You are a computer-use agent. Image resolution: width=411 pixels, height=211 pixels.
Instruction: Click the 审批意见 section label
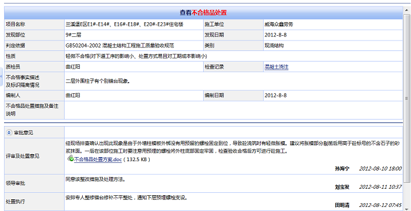23,132
